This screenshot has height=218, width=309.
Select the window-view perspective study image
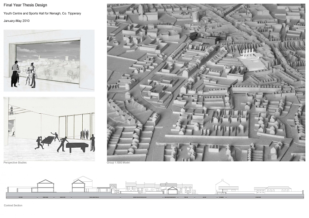coord(49,61)
